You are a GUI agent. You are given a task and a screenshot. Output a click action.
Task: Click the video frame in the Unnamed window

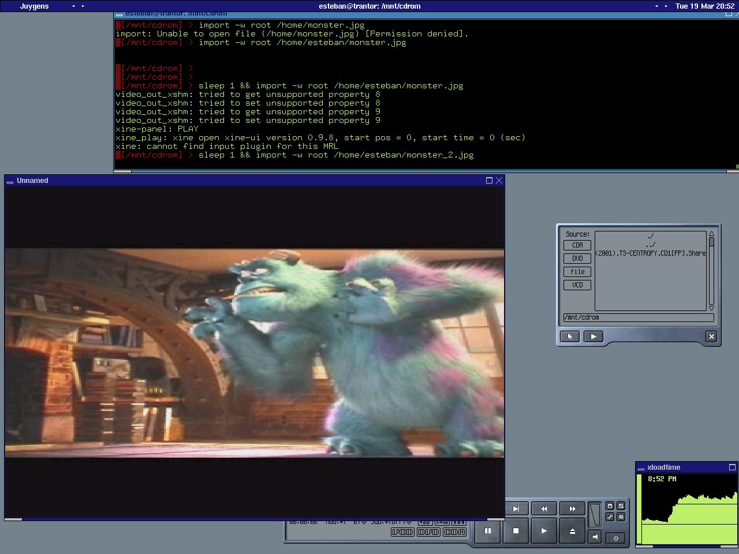[255, 353]
